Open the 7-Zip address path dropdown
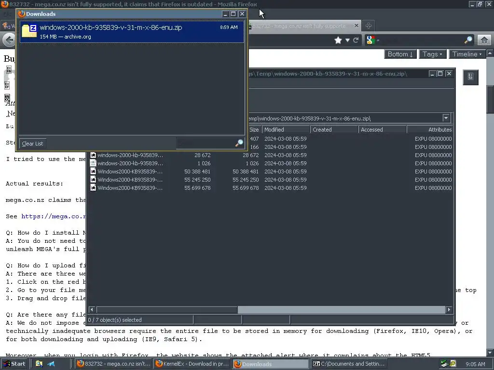The height and width of the screenshot is (370, 494). [446, 119]
